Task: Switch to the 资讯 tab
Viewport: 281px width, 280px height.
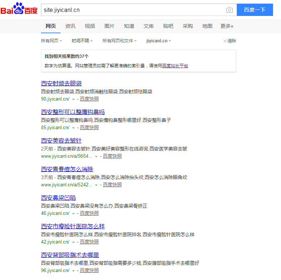Action: pos(70,26)
